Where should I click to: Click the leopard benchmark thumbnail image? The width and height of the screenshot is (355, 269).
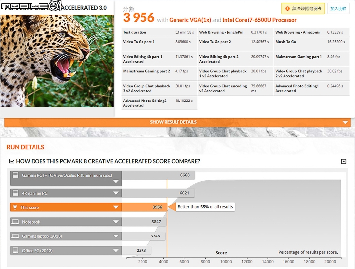pos(57,61)
